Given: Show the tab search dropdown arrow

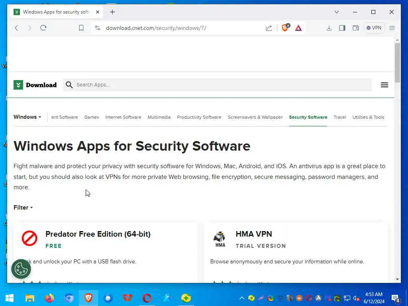Looking at the screenshot, I should (x=336, y=12).
